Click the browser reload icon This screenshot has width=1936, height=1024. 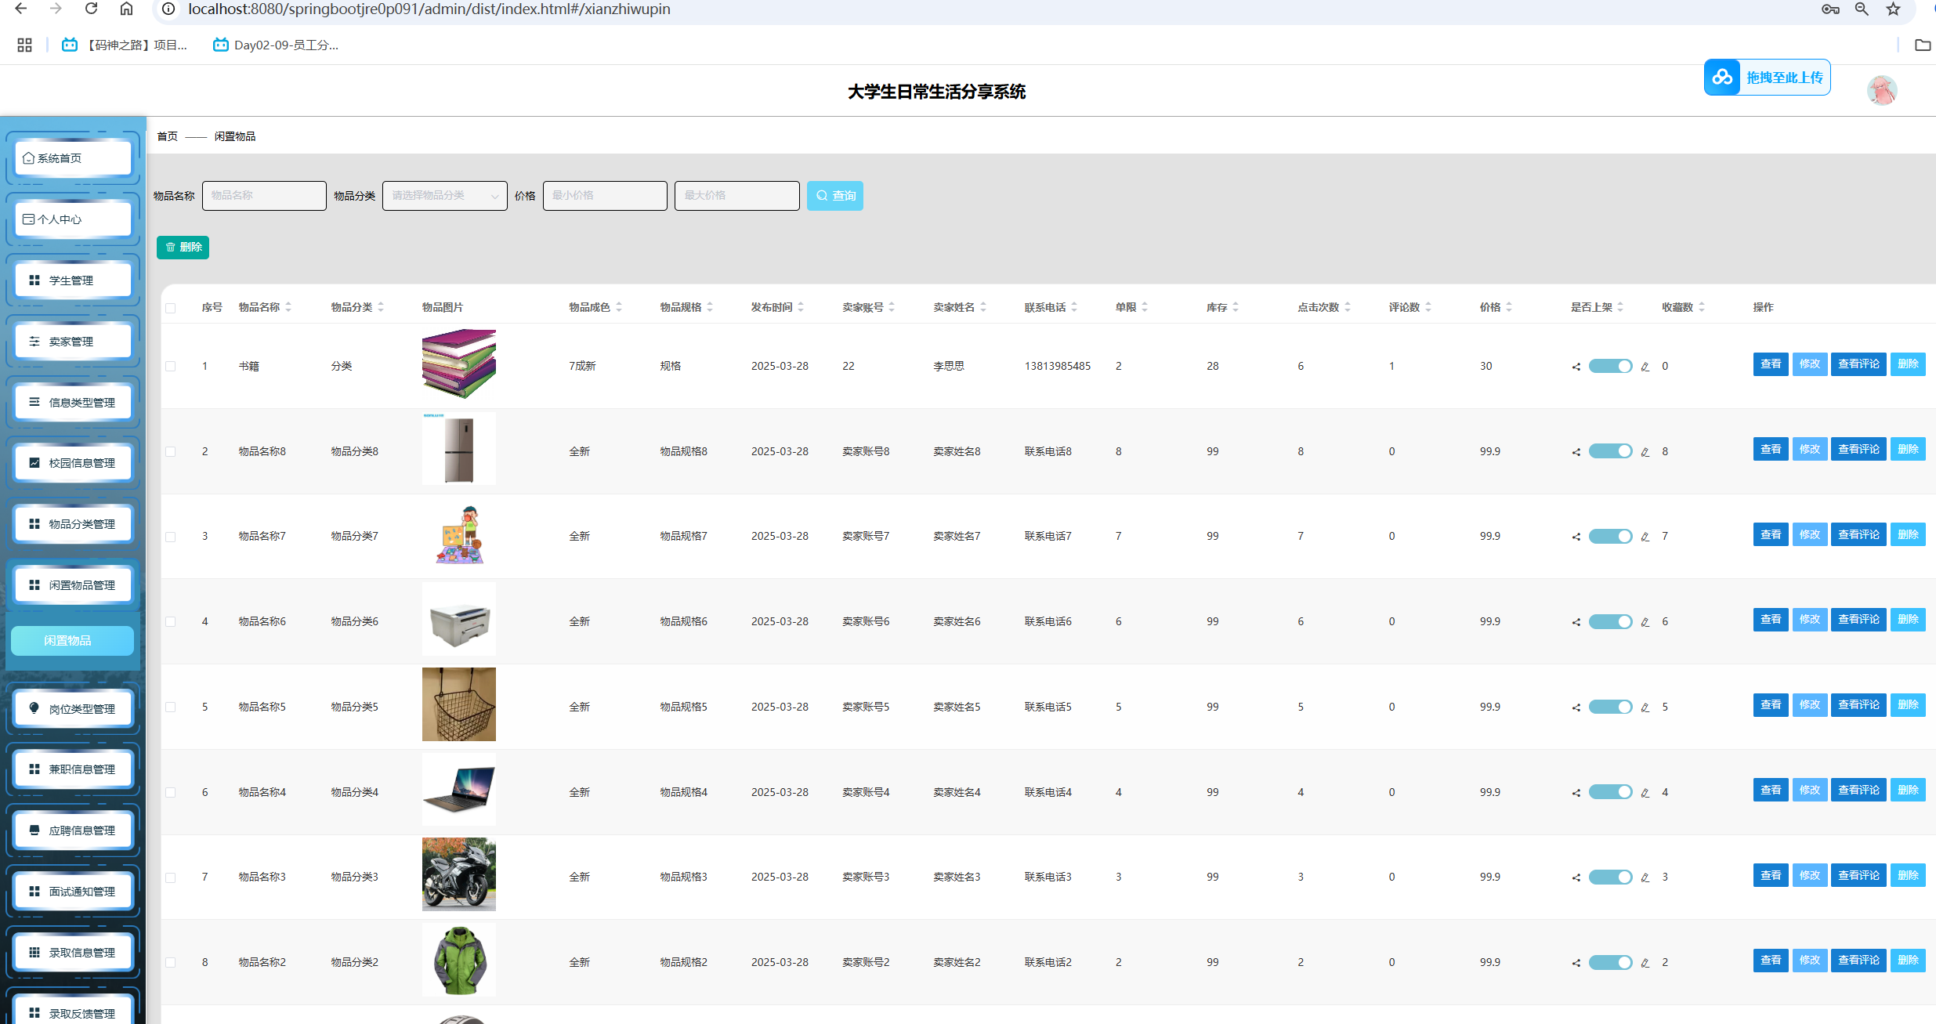(91, 9)
